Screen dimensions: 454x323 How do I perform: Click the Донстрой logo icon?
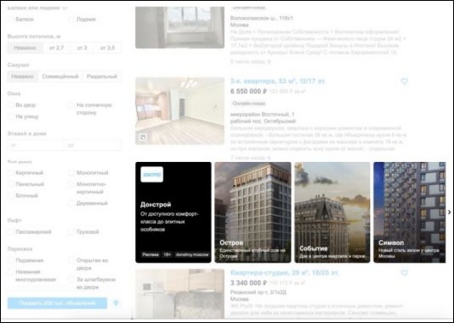point(152,175)
